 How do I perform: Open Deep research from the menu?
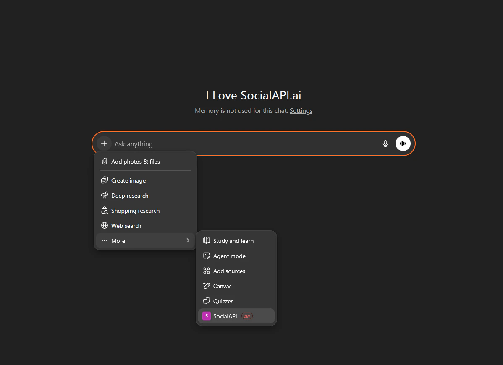(130, 195)
